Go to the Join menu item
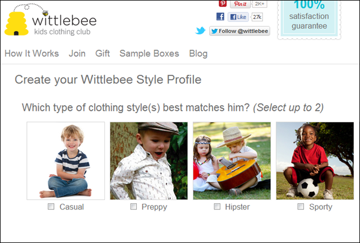 77,54
